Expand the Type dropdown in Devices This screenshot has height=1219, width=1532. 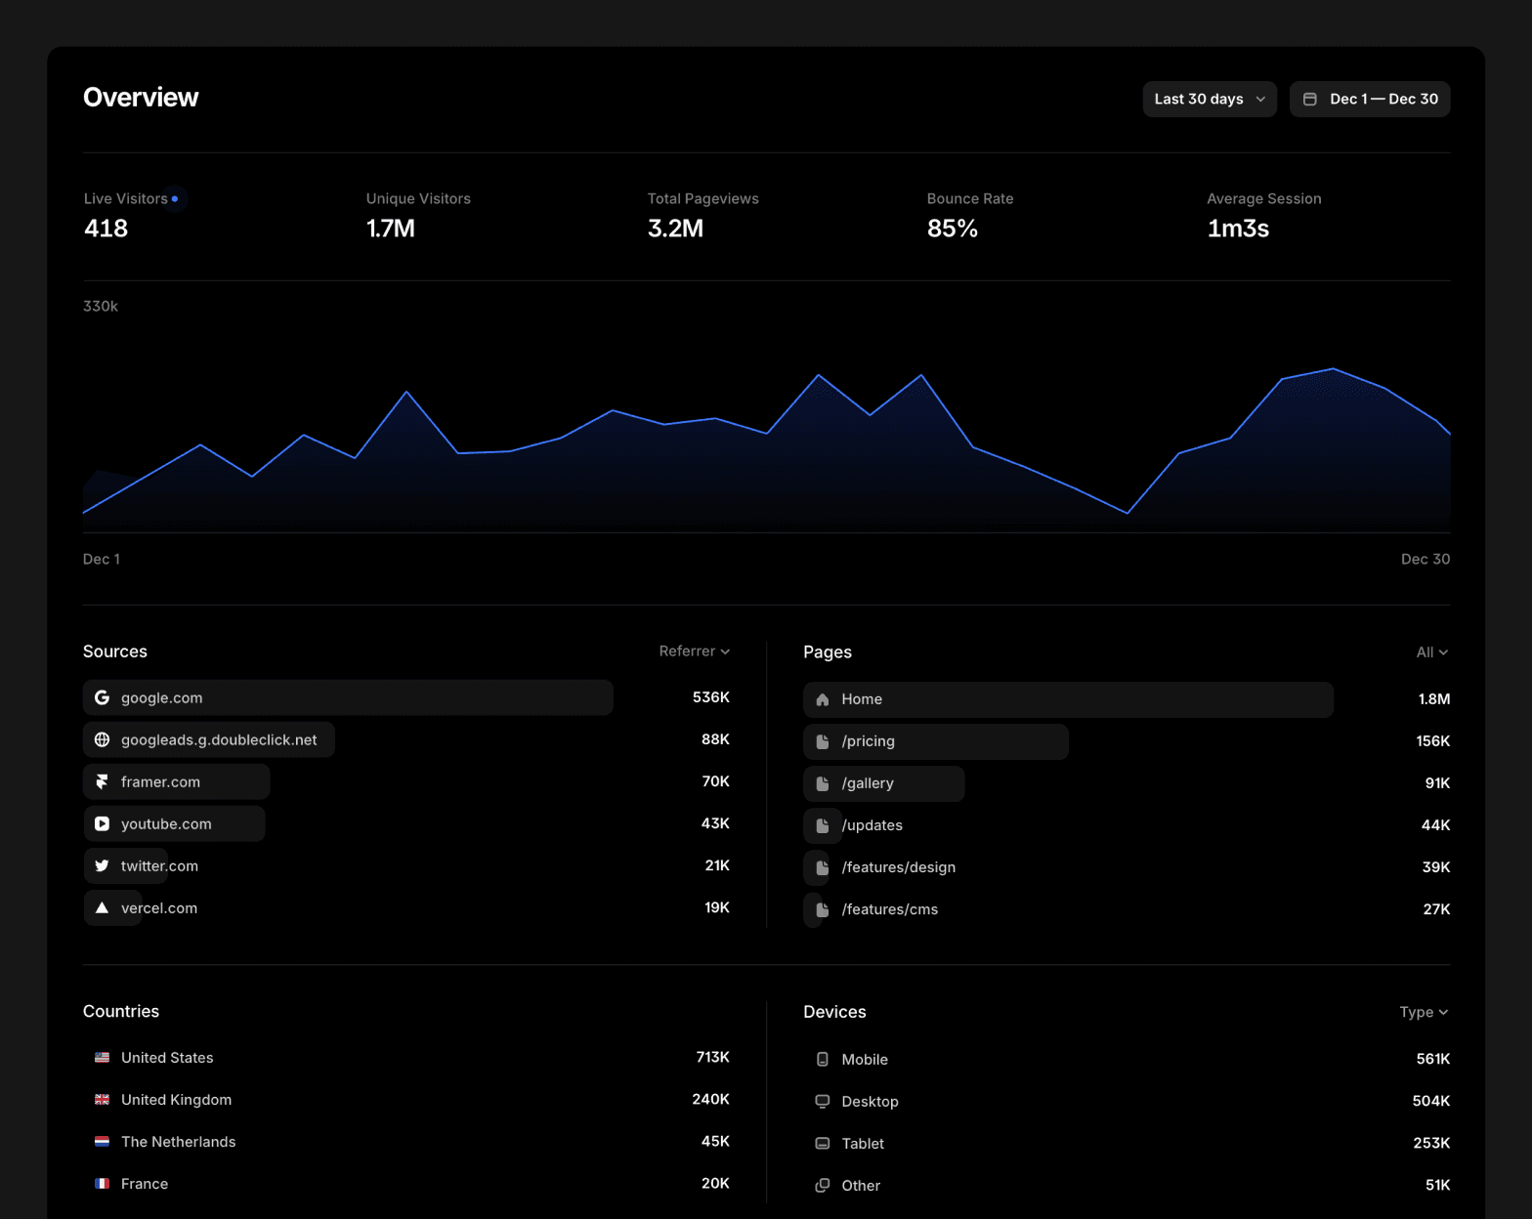pyautogui.click(x=1423, y=1012)
